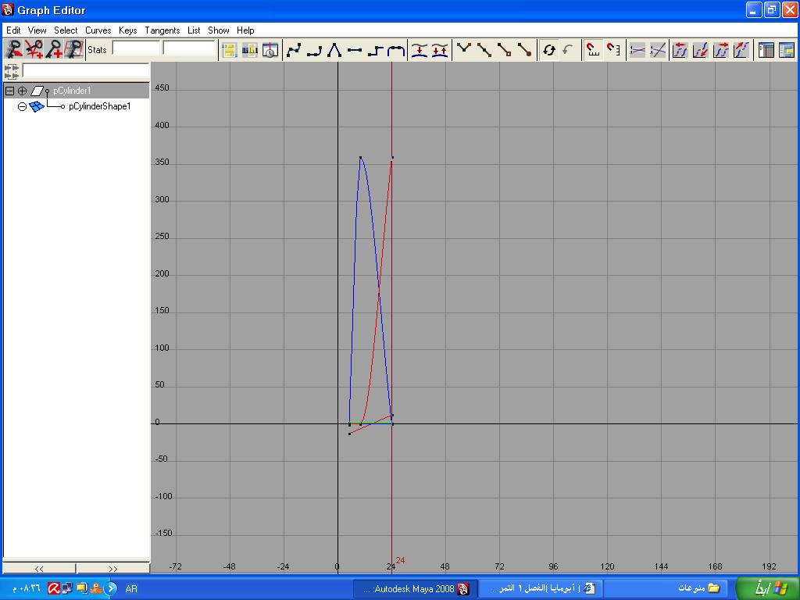Screen dimensions: 800x600
Task: Select the Lattice Deform Keys tool
Action: click(x=74, y=49)
